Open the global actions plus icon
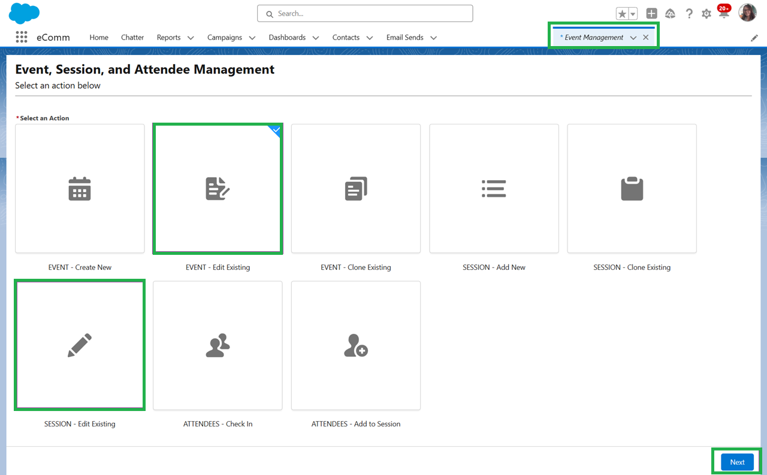Screen dimensions: 767x475 click(x=651, y=13)
